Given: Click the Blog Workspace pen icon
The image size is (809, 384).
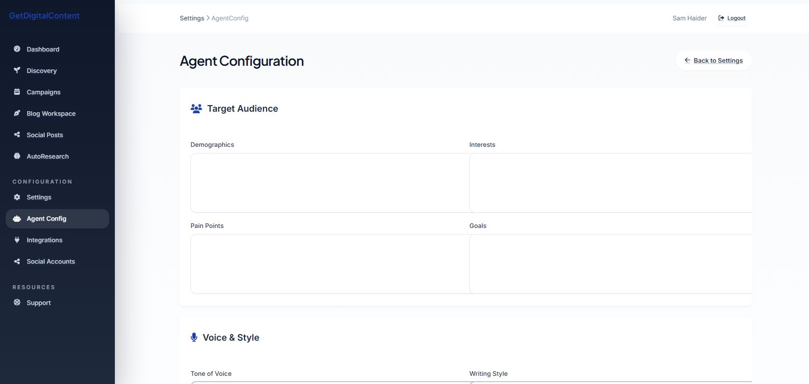Looking at the screenshot, I should 17,113.
